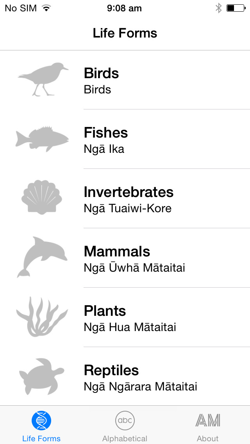250x444 pixels.
Task: Tap the dolphin silhouette icon
Action: (42, 257)
